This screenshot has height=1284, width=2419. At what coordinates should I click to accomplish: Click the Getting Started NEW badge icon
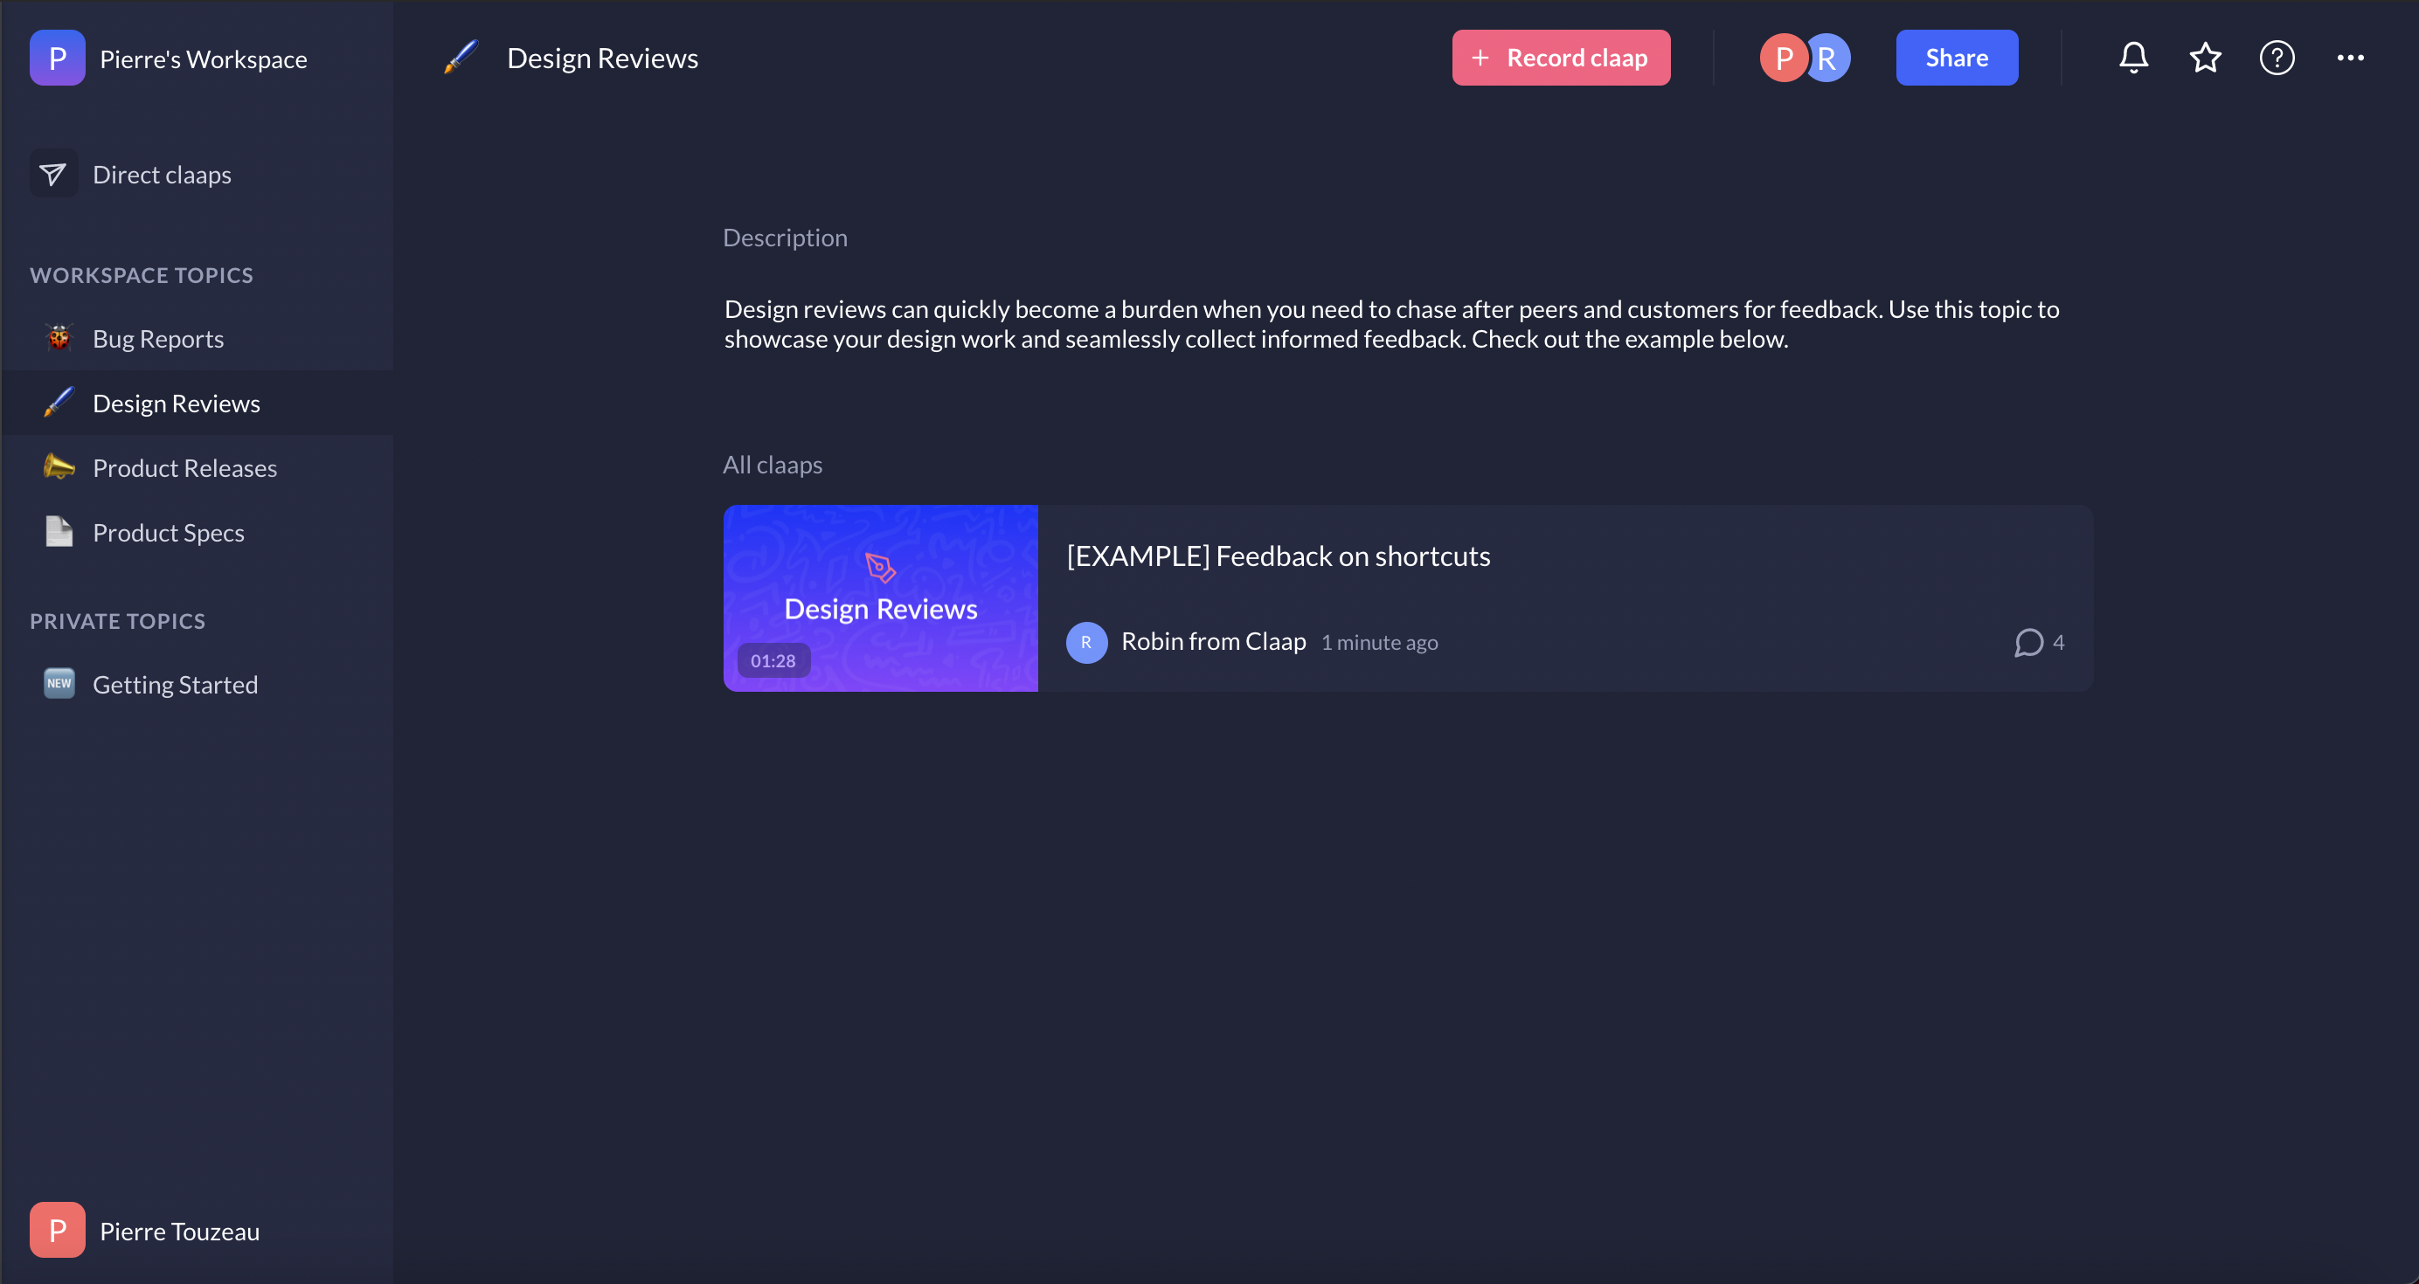[x=59, y=684]
